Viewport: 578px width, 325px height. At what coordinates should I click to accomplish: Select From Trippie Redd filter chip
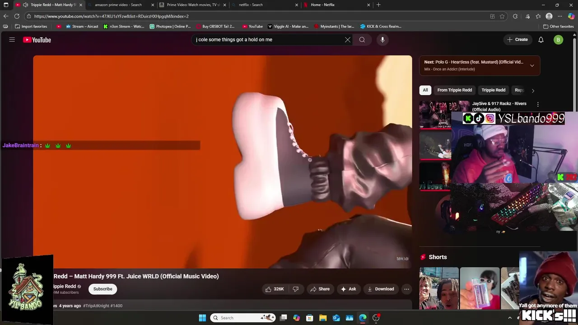(x=455, y=90)
